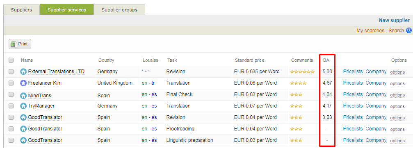Switch to the Suppliers tab

[21, 10]
